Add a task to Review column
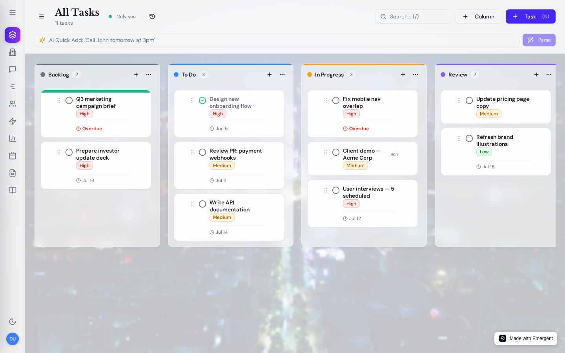The height and width of the screenshot is (353, 565). 536,75
